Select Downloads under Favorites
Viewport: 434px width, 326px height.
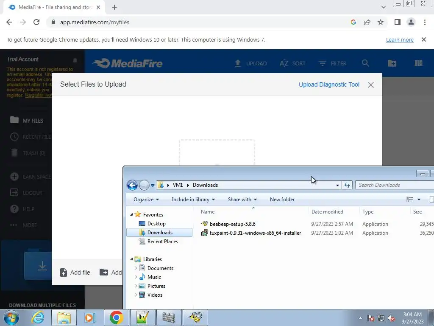159,232
